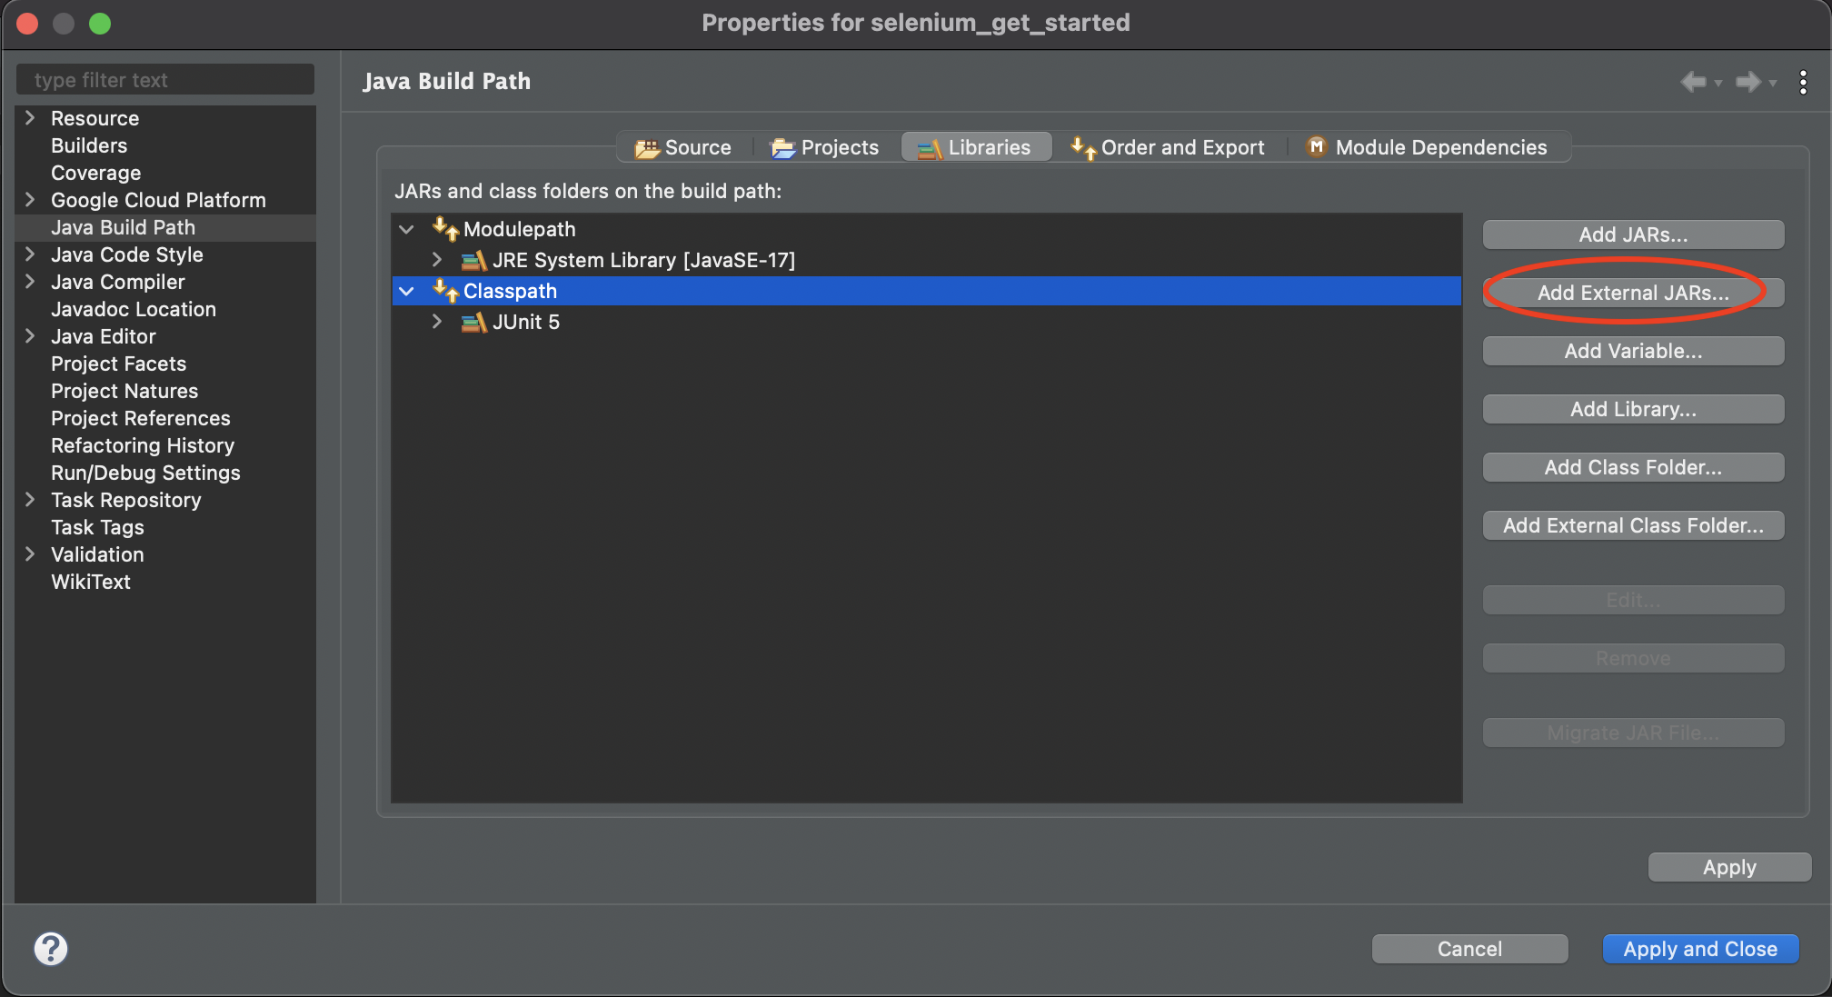The width and height of the screenshot is (1832, 997).
Task: Click the help question mark icon
Action: [51, 949]
